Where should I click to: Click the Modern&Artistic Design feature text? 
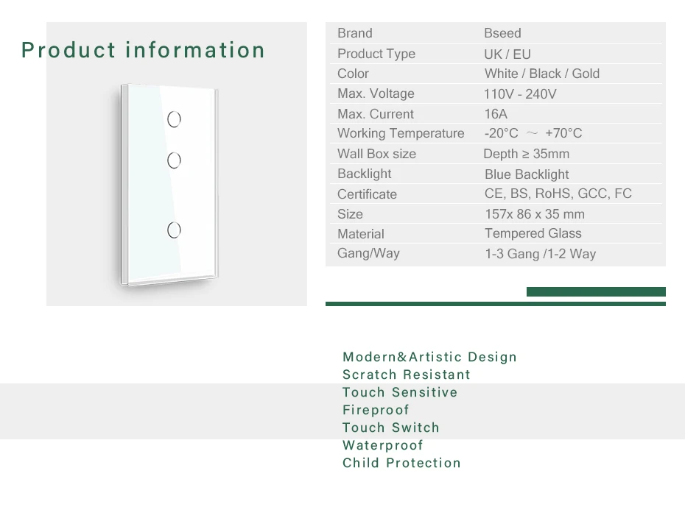(429, 357)
